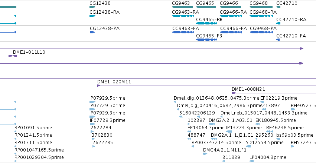
Task: Click the DME1-011L10 clone label
Action: point(29,52)
